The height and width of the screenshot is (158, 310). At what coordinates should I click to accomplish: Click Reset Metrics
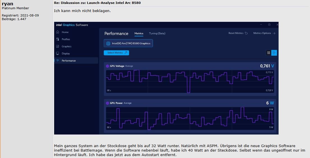click(x=238, y=33)
